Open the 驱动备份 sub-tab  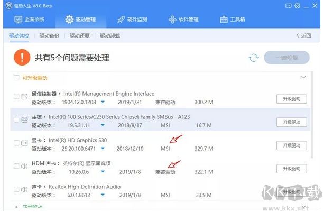49,36
